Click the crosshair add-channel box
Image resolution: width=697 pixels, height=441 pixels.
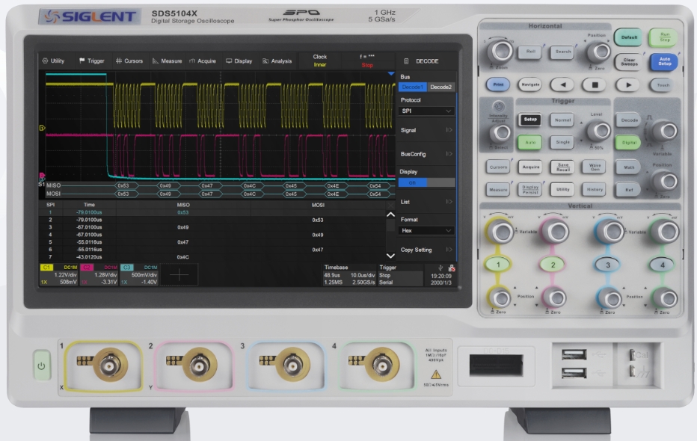[x=178, y=274]
